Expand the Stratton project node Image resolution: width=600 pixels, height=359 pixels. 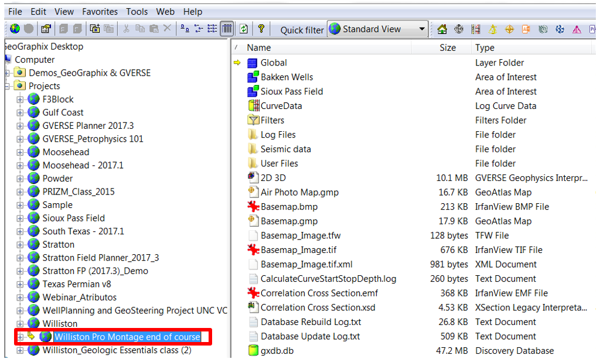click(x=20, y=245)
